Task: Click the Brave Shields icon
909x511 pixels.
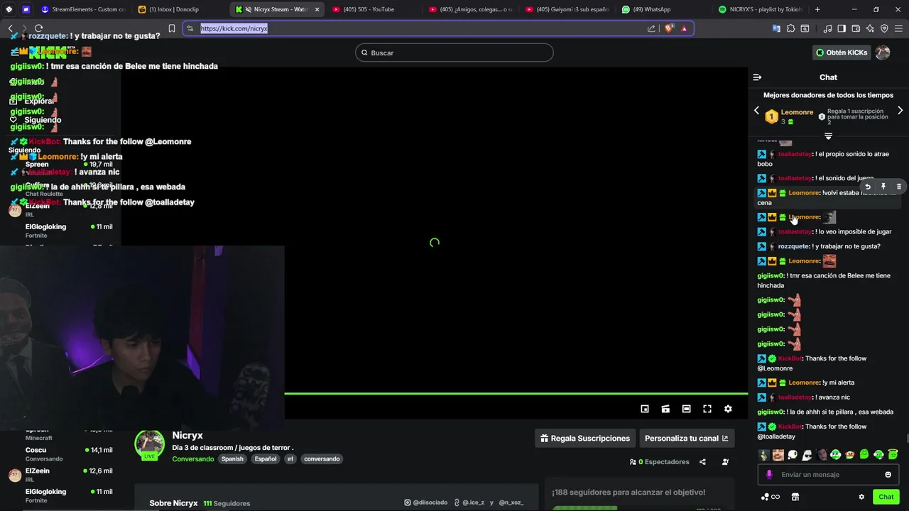Action: [668, 28]
